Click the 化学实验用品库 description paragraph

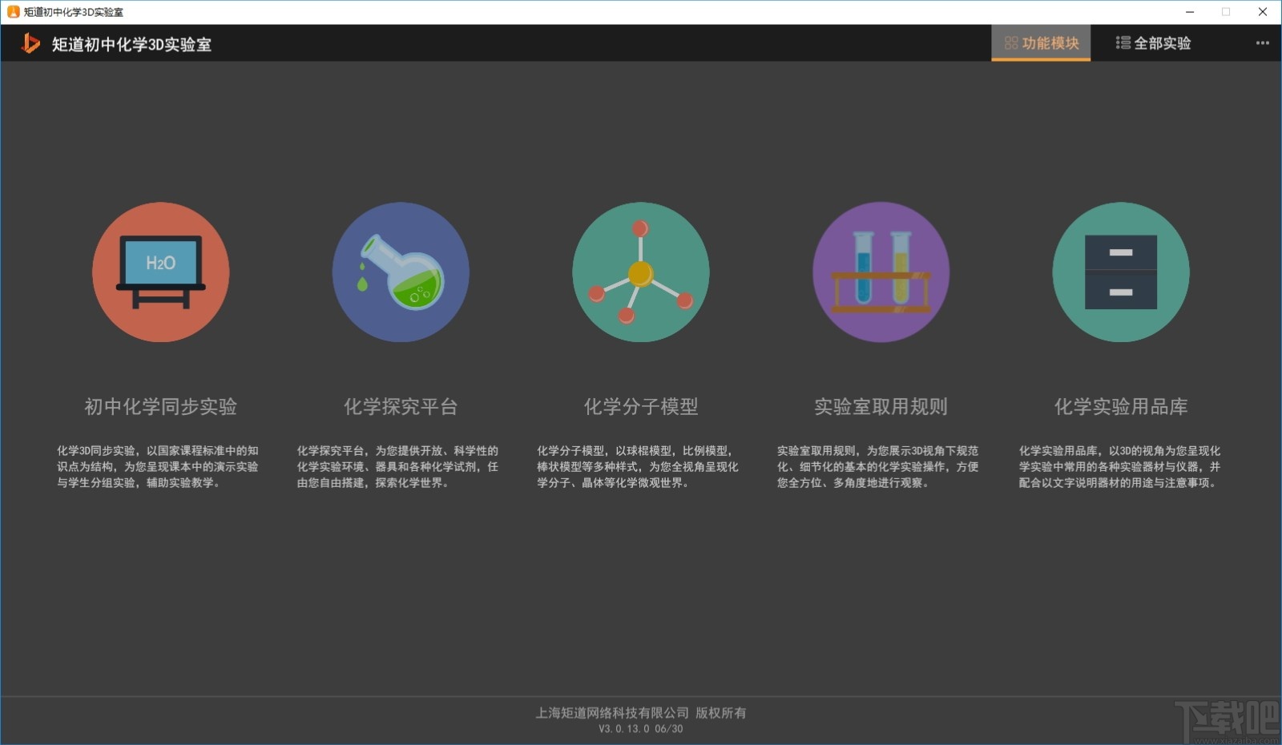(x=1119, y=467)
